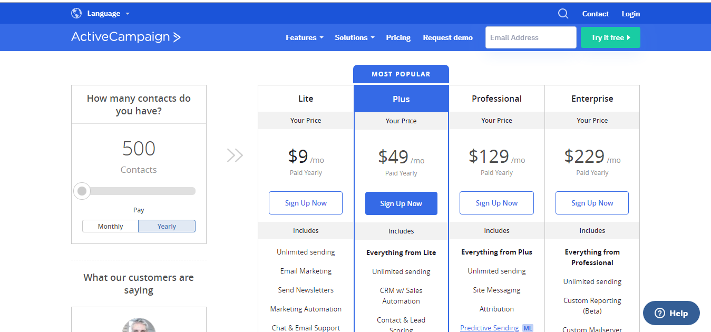
Task: Click the globe language icon
Action: click(x=76, y=14)
